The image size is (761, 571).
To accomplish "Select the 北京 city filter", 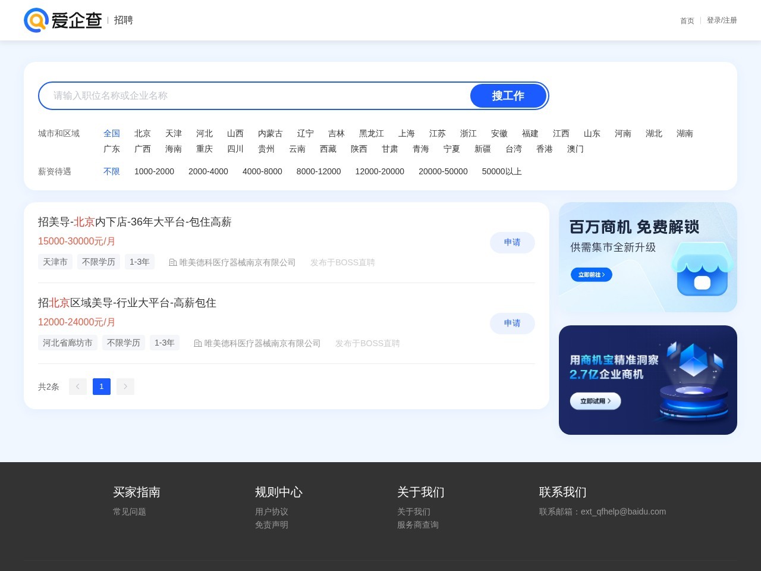I will (x=143, y=133).
